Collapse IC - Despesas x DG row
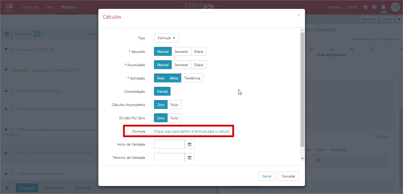Viewport: 403px width, 194px height. click(x=6, y=50)
